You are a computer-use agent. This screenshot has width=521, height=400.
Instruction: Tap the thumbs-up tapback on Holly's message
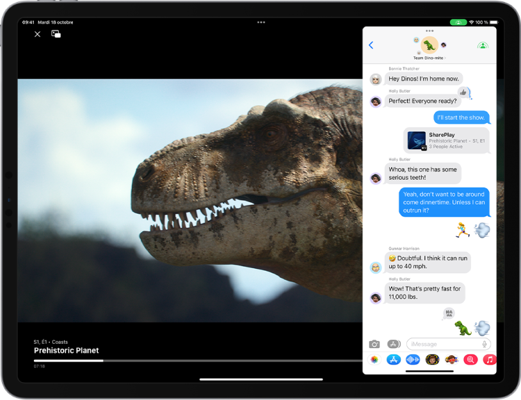coord(462,93)
